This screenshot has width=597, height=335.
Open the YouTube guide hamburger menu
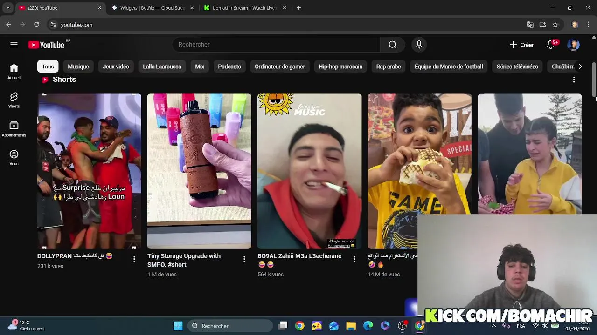point(14,45)
